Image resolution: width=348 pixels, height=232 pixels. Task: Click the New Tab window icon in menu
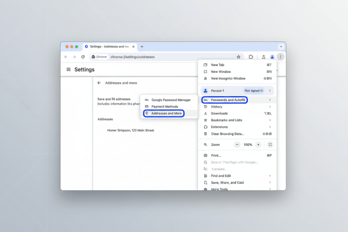point(205,65)
